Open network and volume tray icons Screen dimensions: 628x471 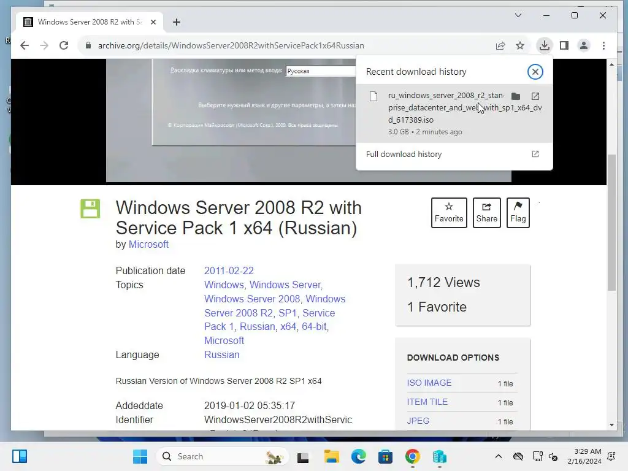pos(545,456)
